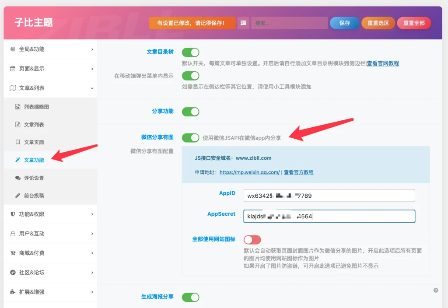Turn off the 微信分享有图 toggle

tap(190, 137)
